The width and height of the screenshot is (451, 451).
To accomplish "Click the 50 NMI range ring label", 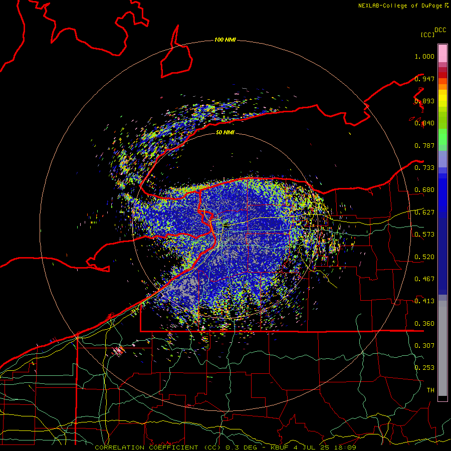I will click(x=225, y=132).
